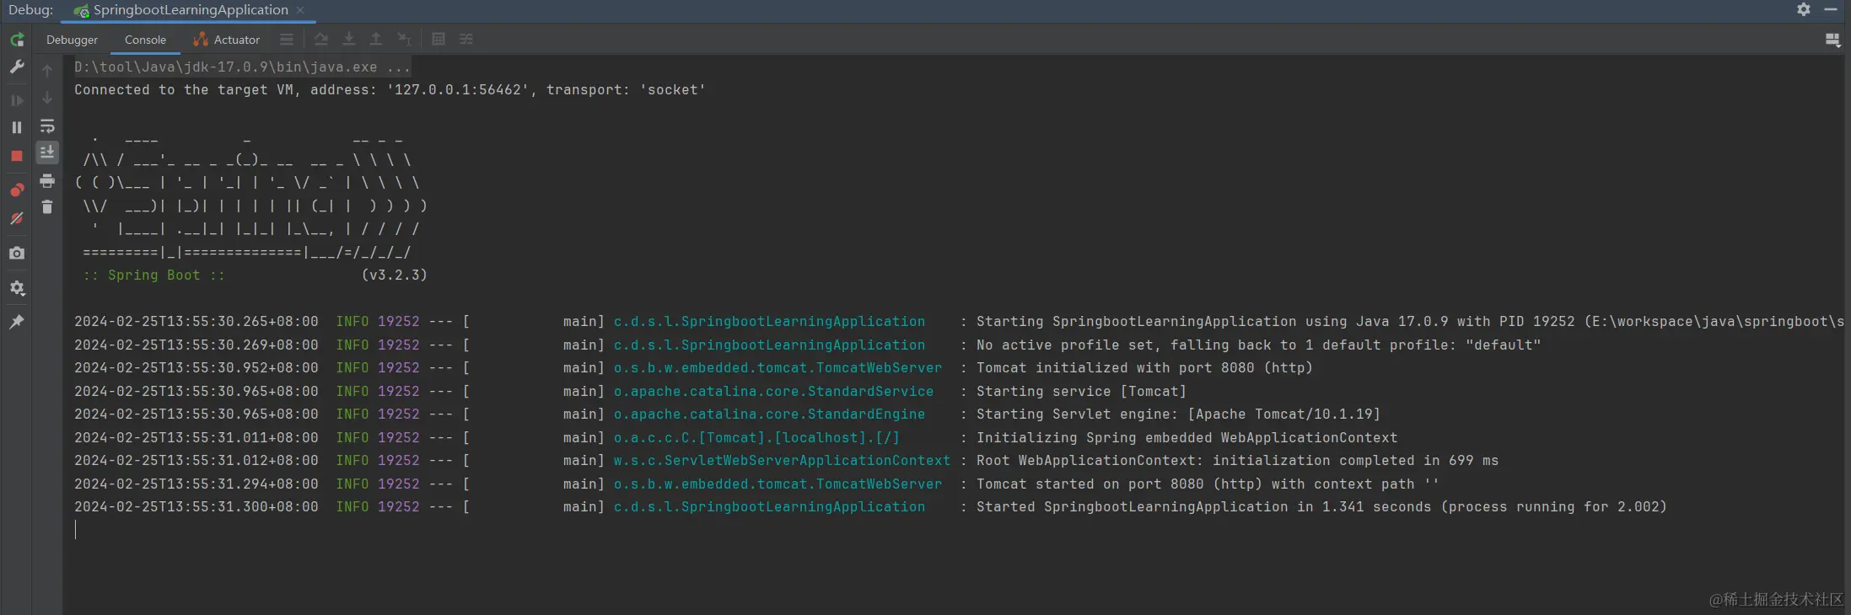Open the Layout Settings menu
Image resolution: width=1851 pixels, height=615 pixels.
1832,40
